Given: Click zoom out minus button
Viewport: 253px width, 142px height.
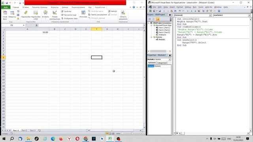Looking at the screenshot, I should click(x=123, y=133).
